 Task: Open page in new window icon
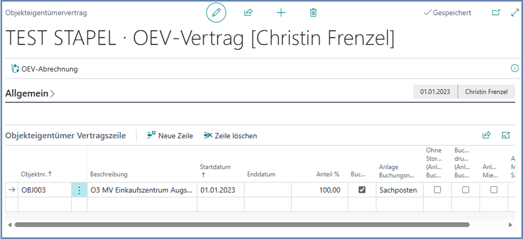pos(496,13)
